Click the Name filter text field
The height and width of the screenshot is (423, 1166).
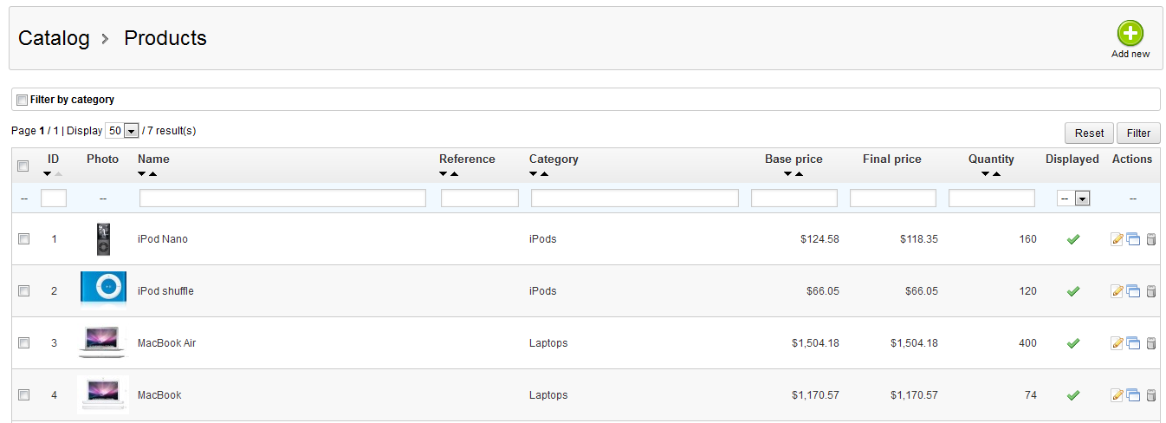[282, 198]
